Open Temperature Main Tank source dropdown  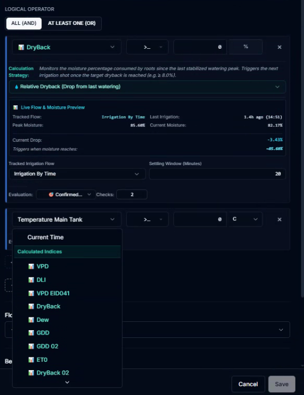(66, 219)
